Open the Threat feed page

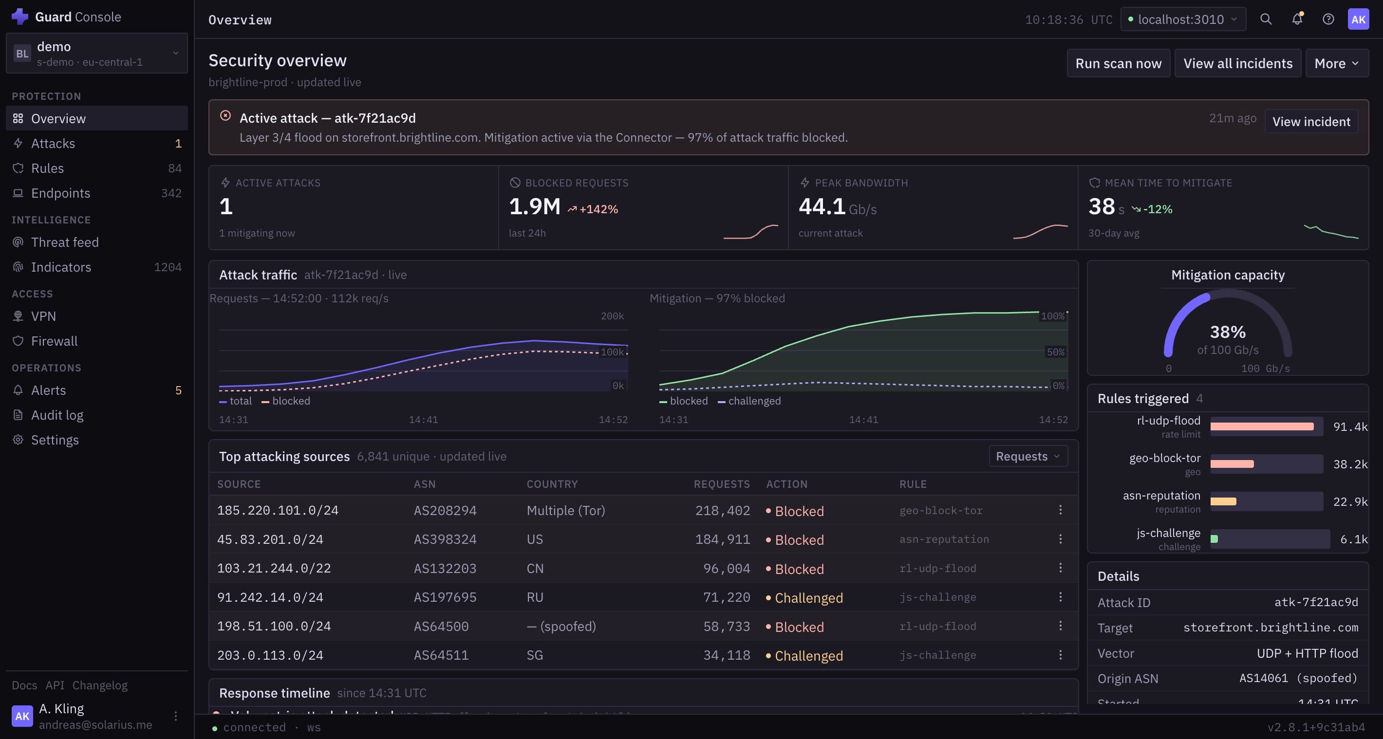(96, 242)
